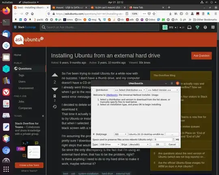
Task: Open the Select Version dropdown
Action: [x=163, y=90]
